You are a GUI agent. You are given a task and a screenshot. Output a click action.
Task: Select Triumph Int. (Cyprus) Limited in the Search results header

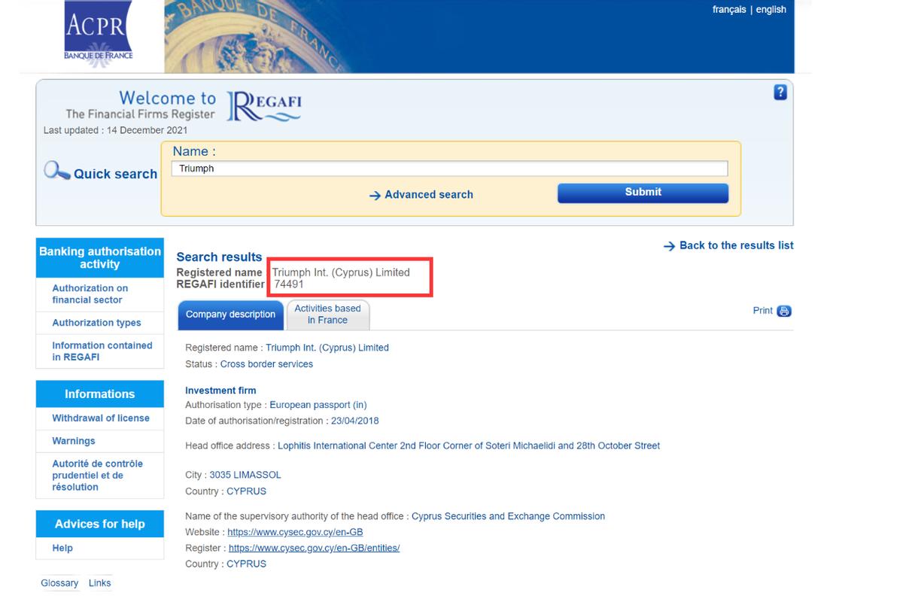341,272
